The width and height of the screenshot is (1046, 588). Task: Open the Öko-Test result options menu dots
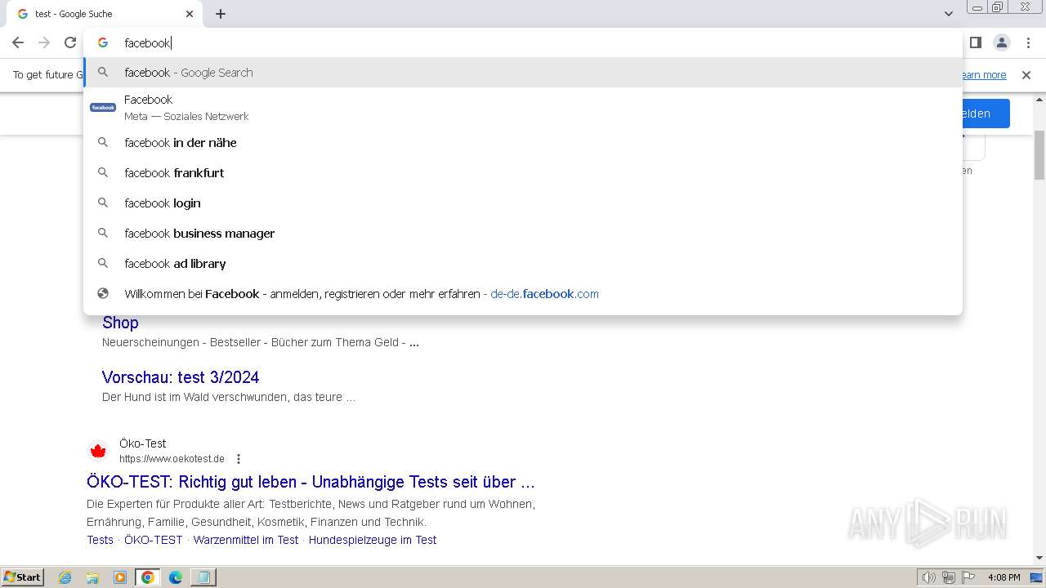tap(239, 459)
